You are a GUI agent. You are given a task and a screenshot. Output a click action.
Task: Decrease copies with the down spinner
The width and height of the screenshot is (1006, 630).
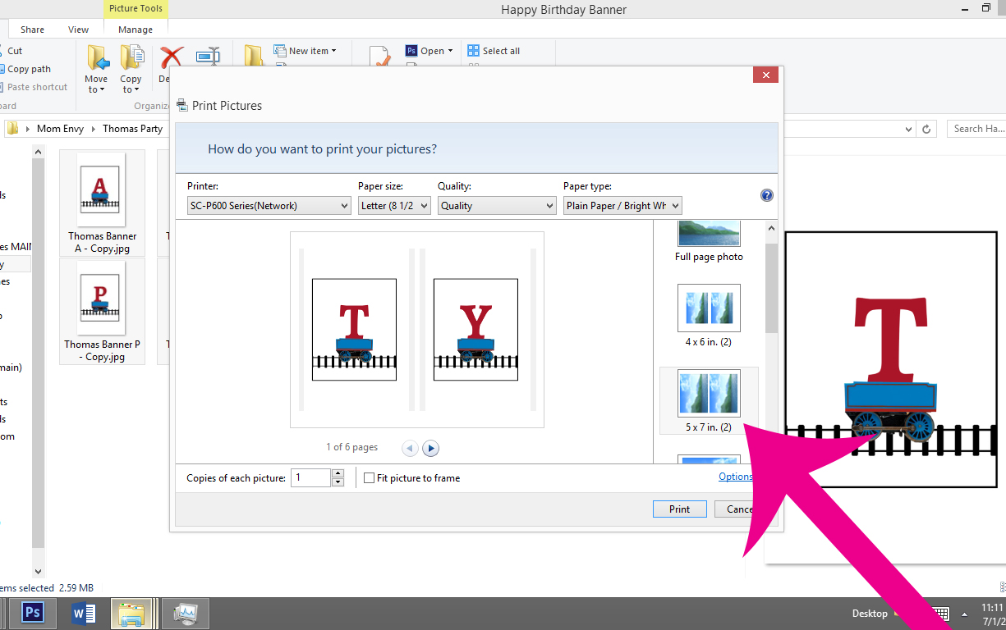tap(338, 482)
